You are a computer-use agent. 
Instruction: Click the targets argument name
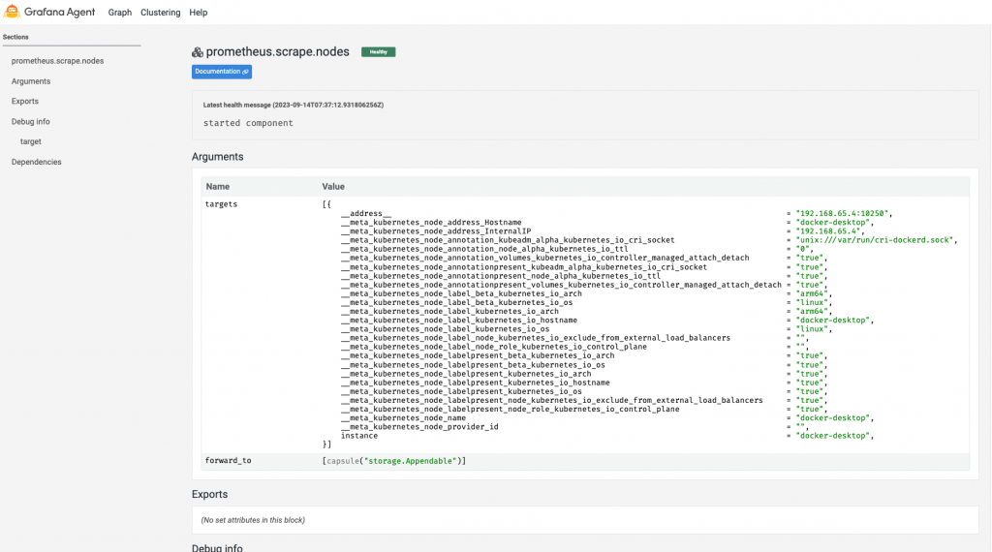(x=222, y=204)
